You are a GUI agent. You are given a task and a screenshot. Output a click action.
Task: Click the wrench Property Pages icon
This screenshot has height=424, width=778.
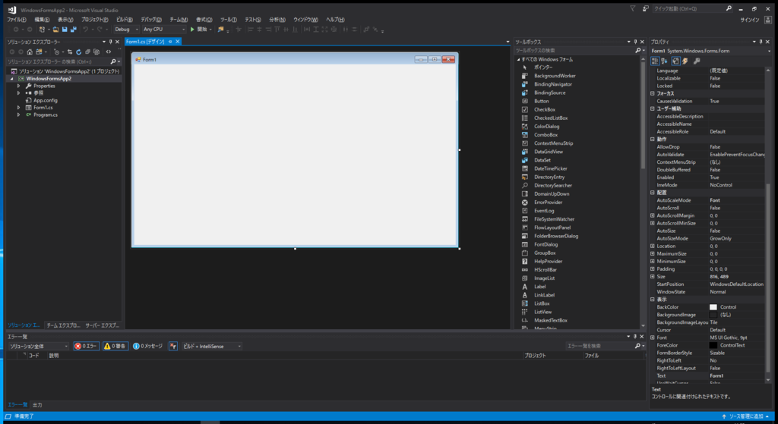click(697, 61)
